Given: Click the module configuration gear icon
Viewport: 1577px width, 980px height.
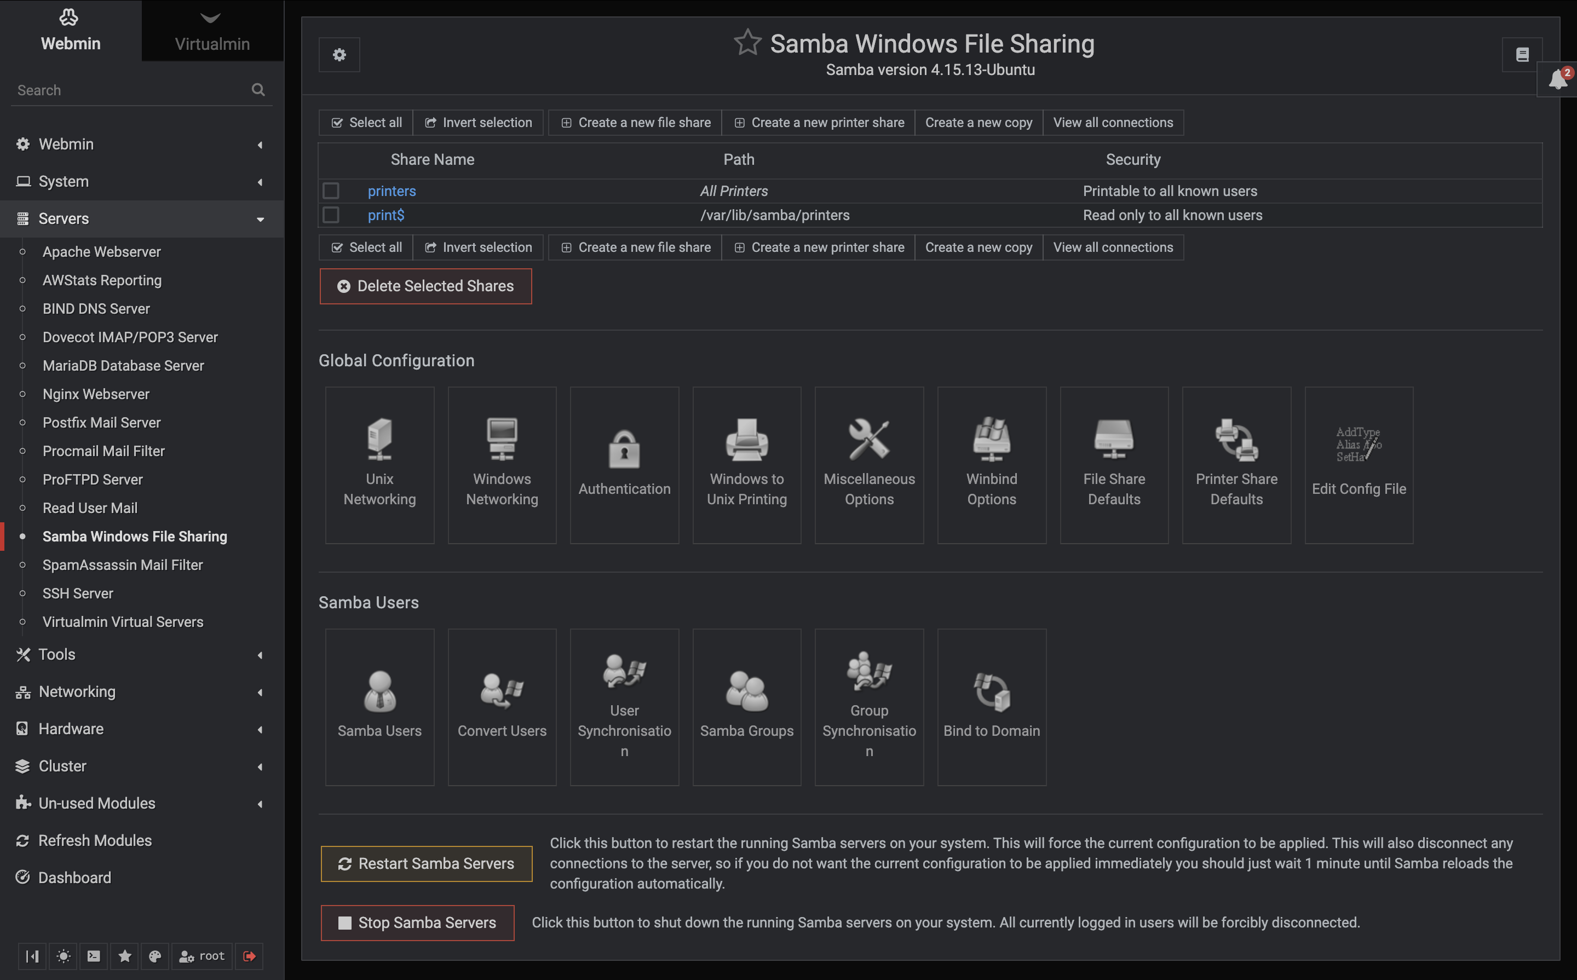Looking at the screenshot, I should click(339, 54).
